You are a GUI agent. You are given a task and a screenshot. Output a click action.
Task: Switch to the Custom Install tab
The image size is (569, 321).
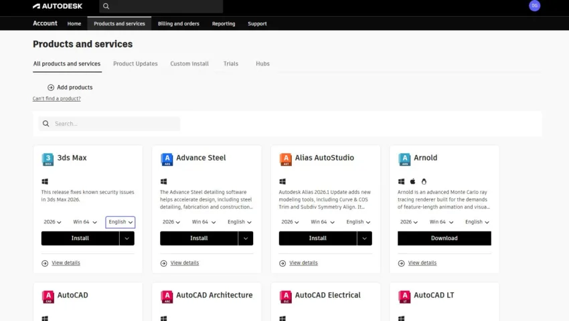[x=189, y=64]
